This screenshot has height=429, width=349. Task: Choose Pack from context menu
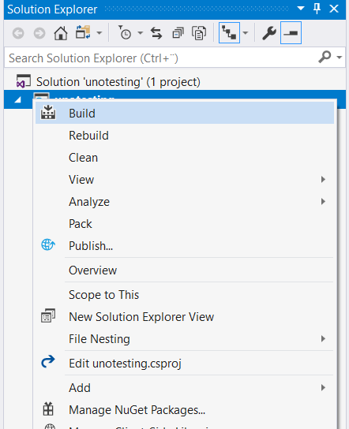coord(185,224)
